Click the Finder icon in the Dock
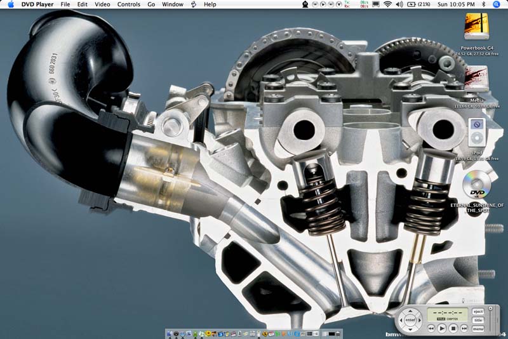The width and height of the screenshot is (508, 339). point(169,333)
